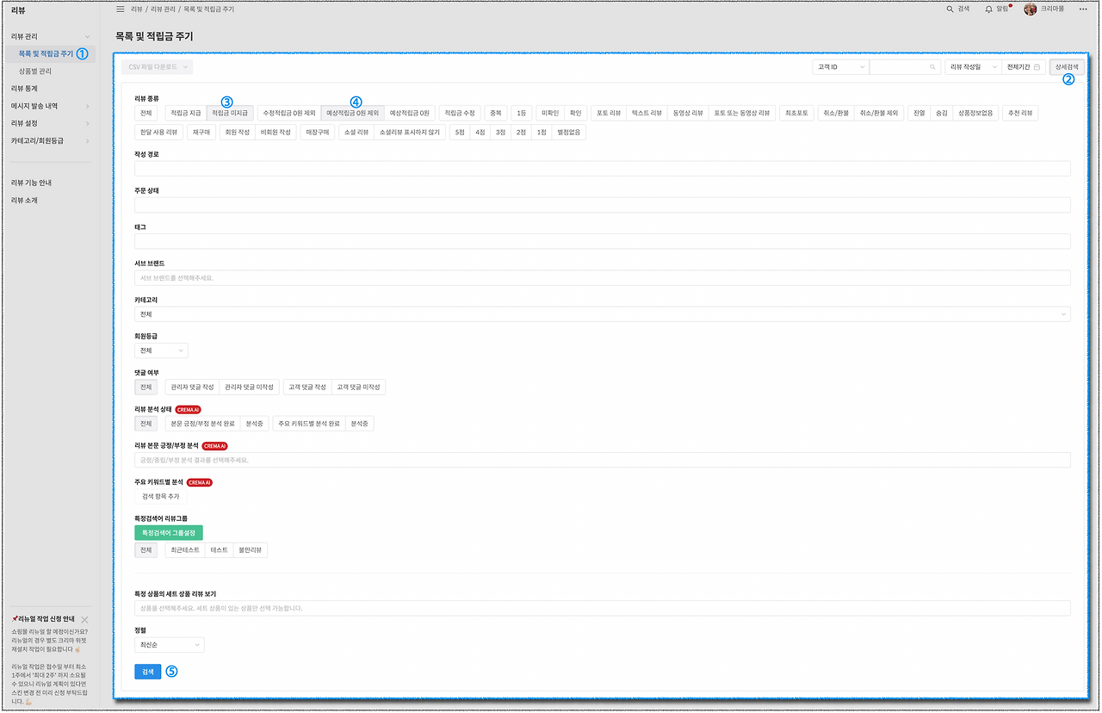The width and height of the screenshot is (1102, 713).
Task: Open the 전체기간 calendar date picker
Action: pyautogui.click(x=1024, y=66)
